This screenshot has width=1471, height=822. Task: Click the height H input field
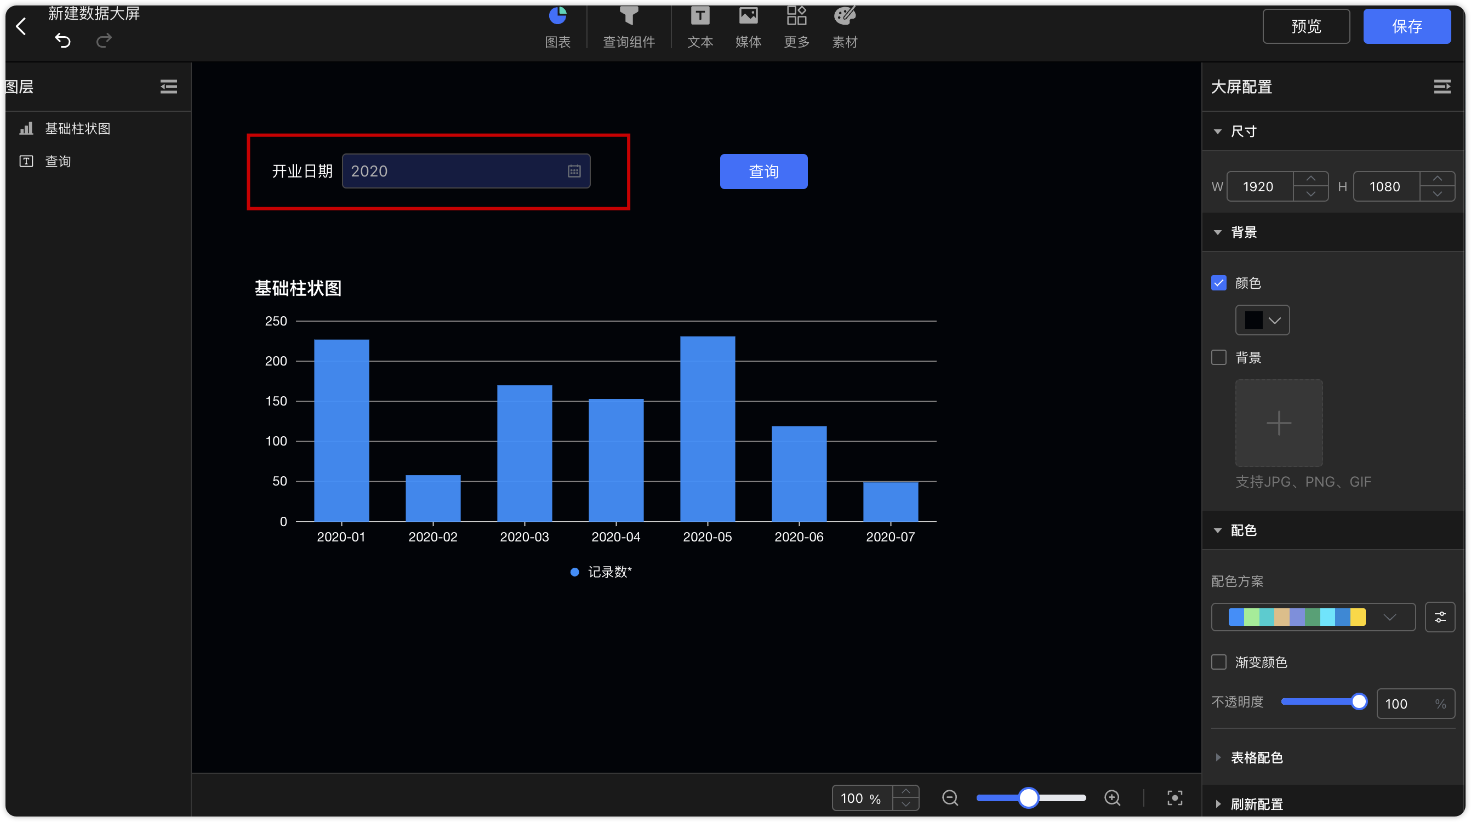click(x=1386, y=186)
